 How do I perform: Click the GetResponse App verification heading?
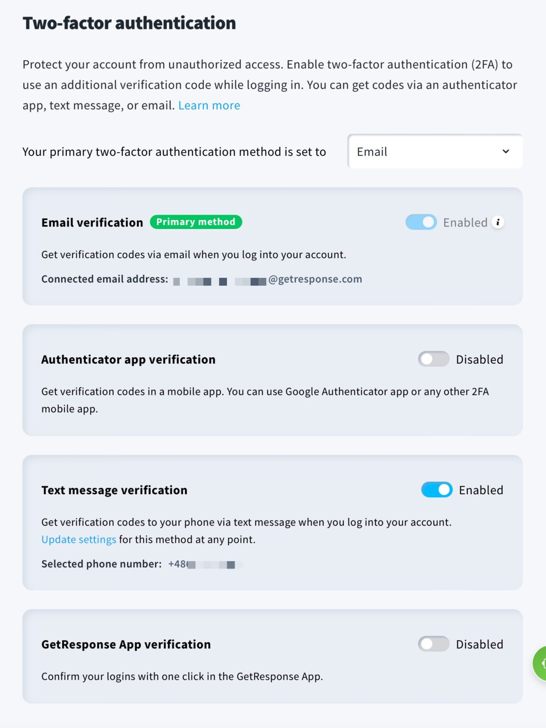click(126, 644)
